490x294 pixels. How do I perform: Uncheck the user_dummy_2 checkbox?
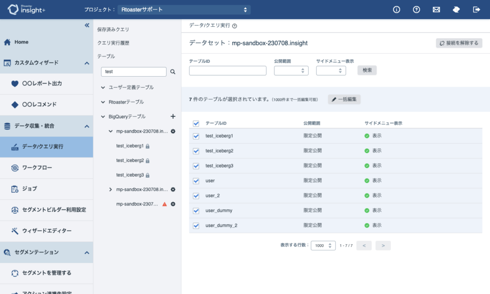click(196, 226)
